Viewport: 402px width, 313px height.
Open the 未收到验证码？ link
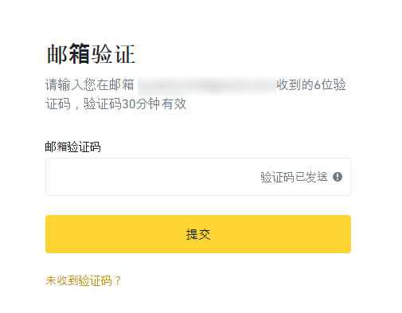[84, 280]
